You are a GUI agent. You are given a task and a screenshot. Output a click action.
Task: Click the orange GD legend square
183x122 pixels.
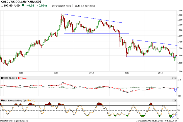click(29, 100)
